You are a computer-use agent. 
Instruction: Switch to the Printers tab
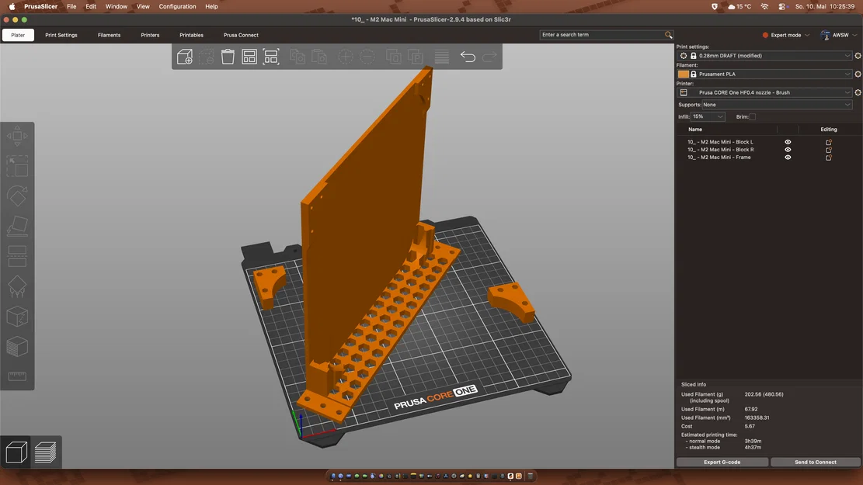pyautogui.click(x=150, y=35)
